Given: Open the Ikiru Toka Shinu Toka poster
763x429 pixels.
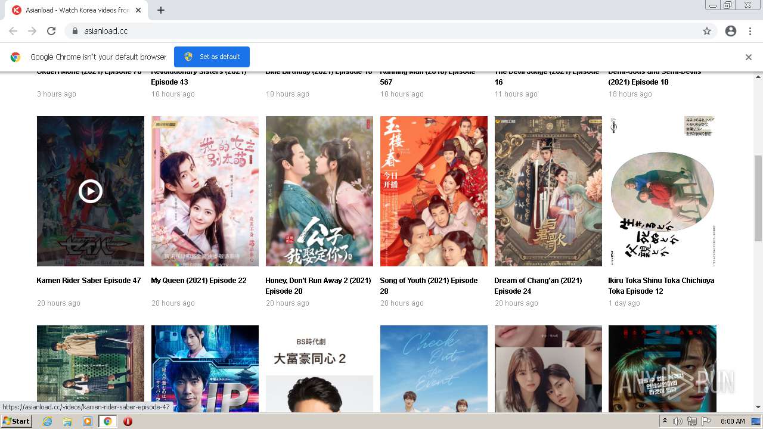Looking at the screenshot, I should (662, 191).
